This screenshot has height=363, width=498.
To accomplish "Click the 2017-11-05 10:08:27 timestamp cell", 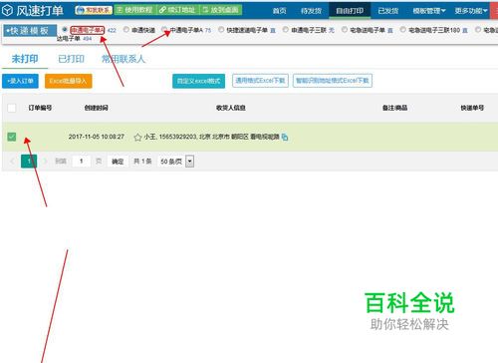I will coord(97,137).
